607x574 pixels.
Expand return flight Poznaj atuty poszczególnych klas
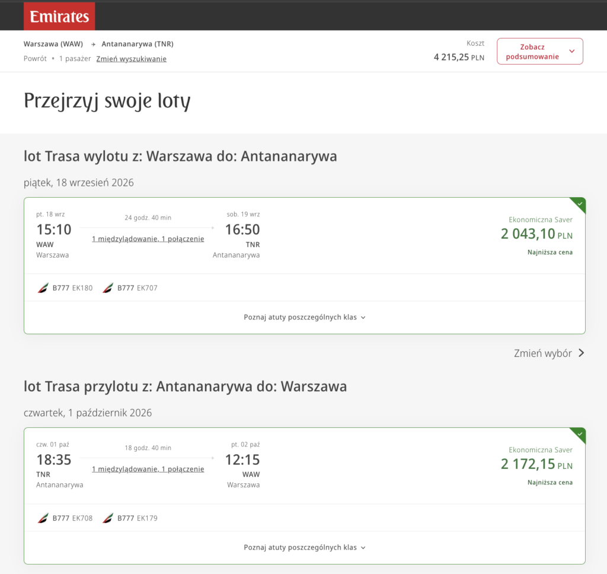[305, 547]
